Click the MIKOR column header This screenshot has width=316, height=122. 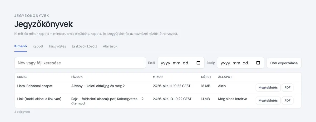coord(158,77)
